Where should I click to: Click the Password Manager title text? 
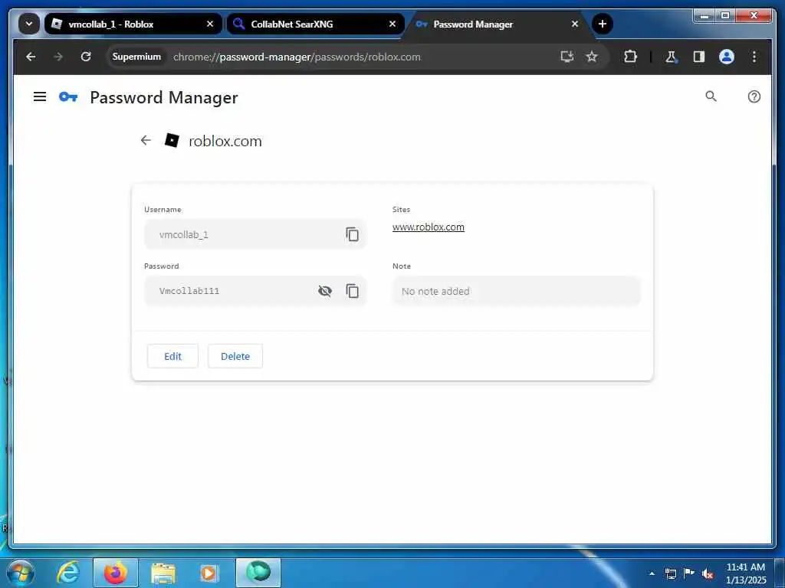164,97
